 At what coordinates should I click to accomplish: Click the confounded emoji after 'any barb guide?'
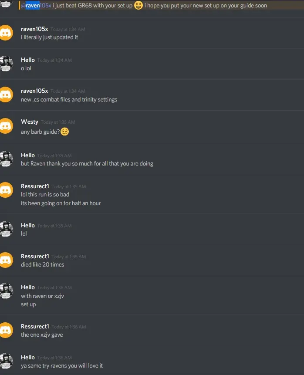64,132
